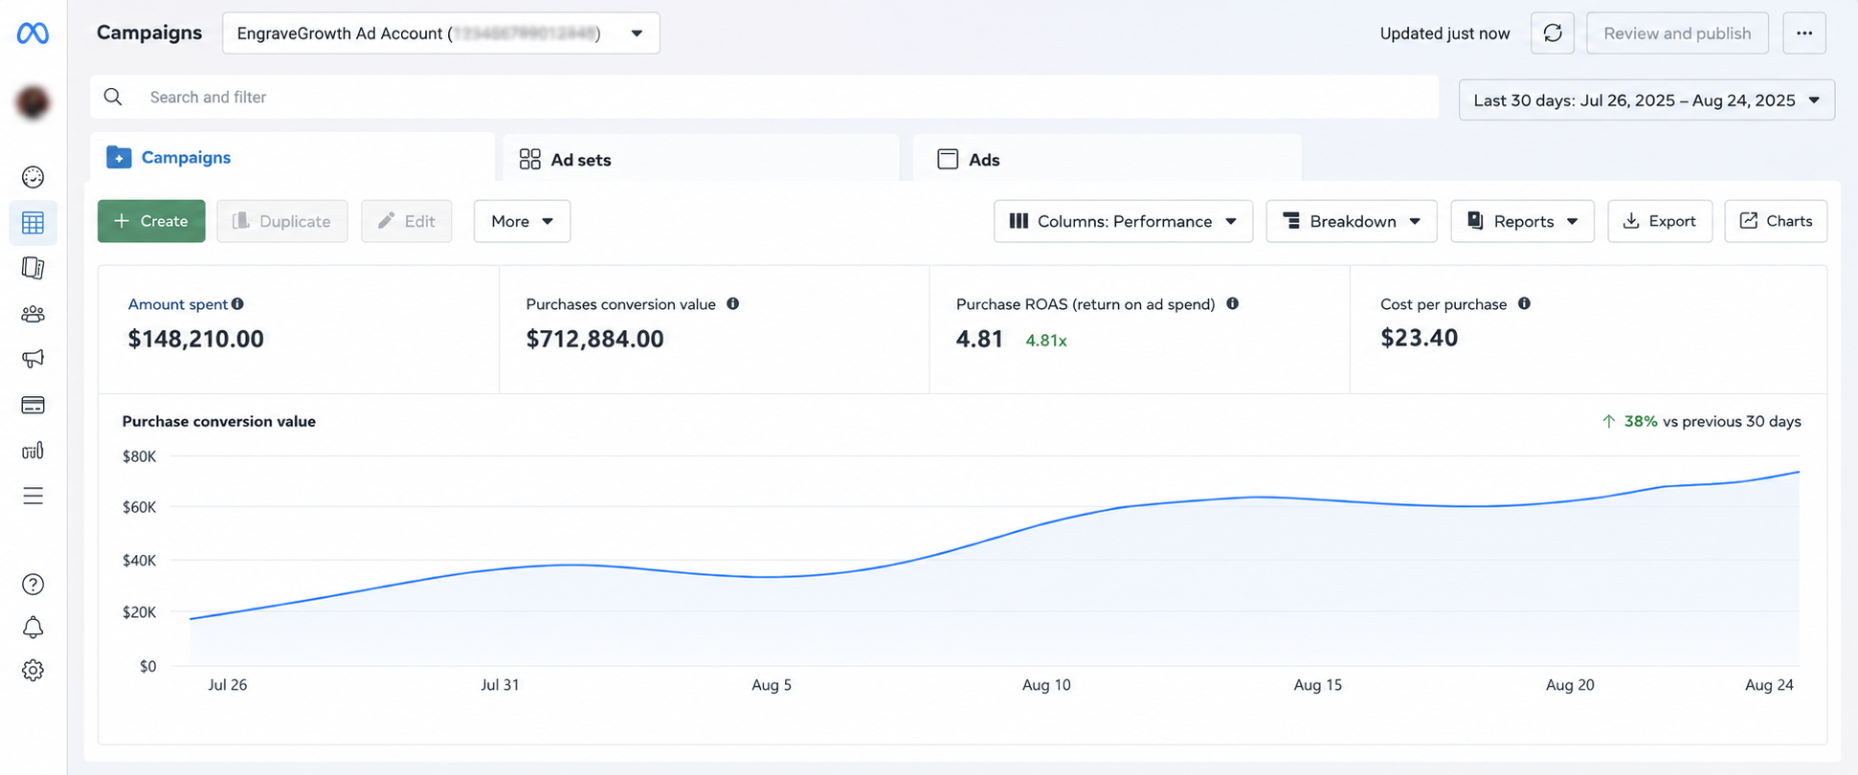Image resolution: width=1858 pixels, height=775 pixels.
Task: Open the Columns: Performance dropdown
Action: pos(1123,221)
